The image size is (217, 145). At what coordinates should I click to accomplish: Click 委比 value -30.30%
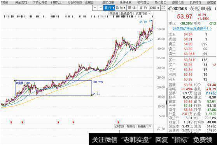tap(186, 23)
